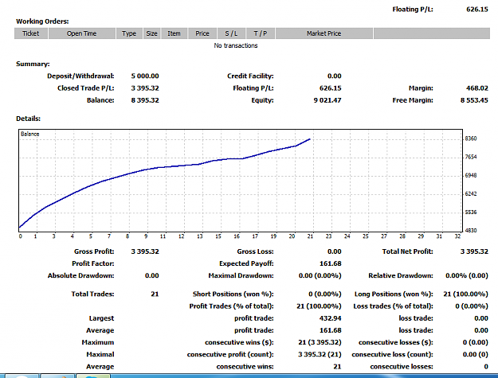The height and width of the screenshot is (378, 498).
Task: Click the 'Short Positions (won %):' label
Action: tap(233, 294)
